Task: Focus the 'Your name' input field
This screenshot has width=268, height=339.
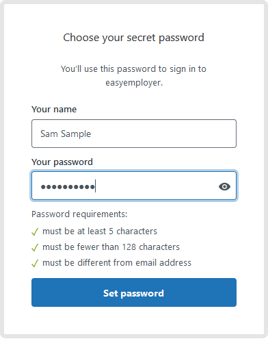Action: point(134,134)
